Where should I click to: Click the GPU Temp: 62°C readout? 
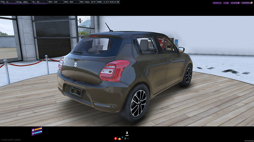click(88, 2)
